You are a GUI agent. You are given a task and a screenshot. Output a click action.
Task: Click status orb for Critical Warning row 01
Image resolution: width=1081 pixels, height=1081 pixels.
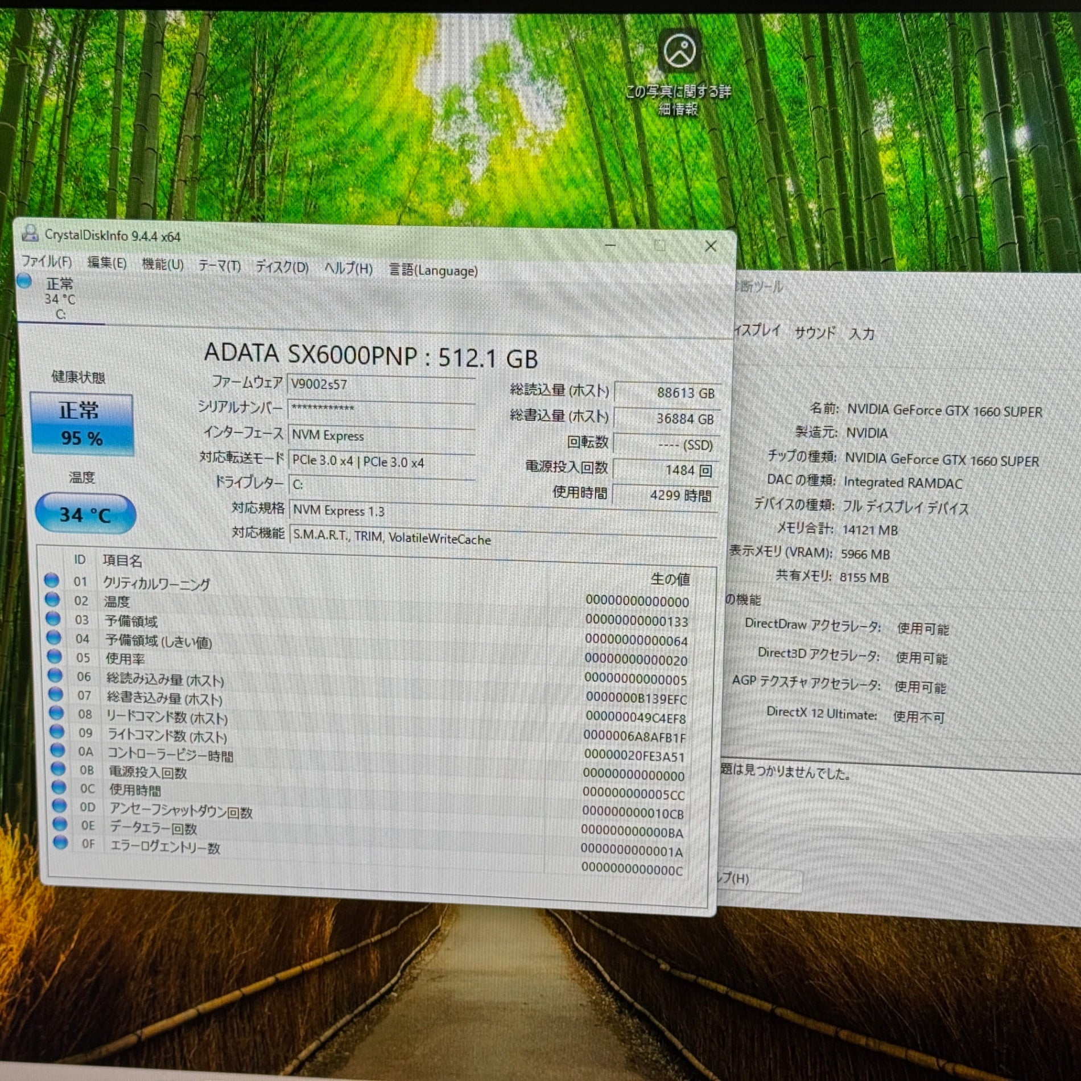52,580
